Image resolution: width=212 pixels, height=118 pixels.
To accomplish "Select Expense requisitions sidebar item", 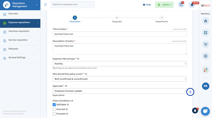I will tap(20, 23).
